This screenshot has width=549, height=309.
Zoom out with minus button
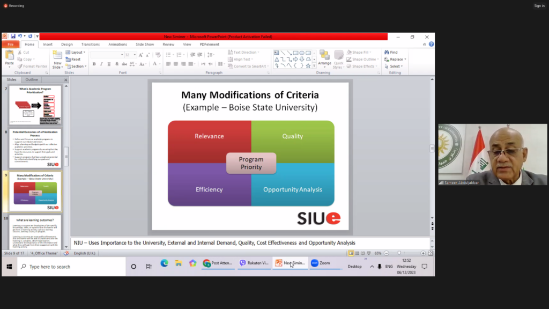click(387, 253)
